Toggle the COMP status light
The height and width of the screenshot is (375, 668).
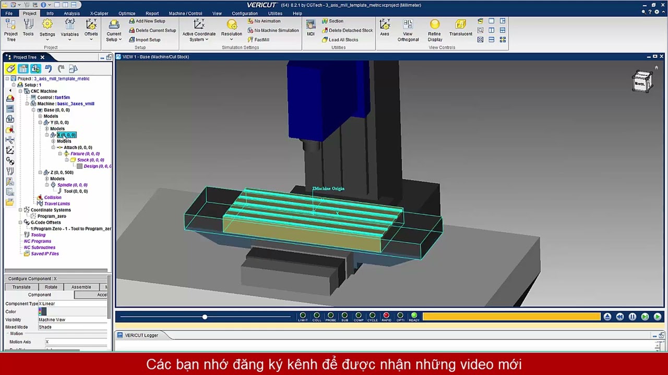click(x=359, y=316)
